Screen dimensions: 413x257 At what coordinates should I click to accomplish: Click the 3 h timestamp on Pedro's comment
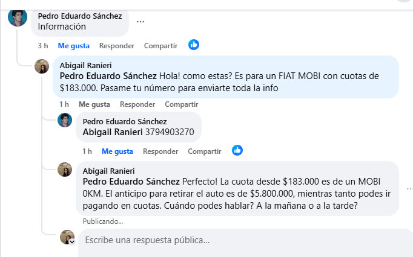[x=42, y=45]
